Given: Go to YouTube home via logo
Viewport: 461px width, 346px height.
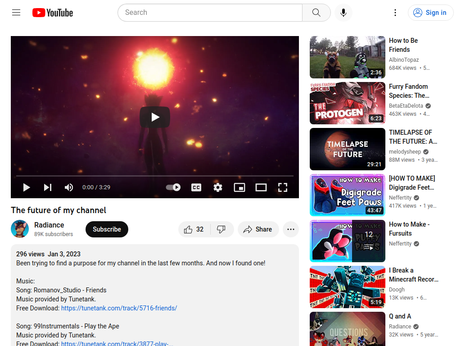Looking at the screenshot, I should (53, 13).
